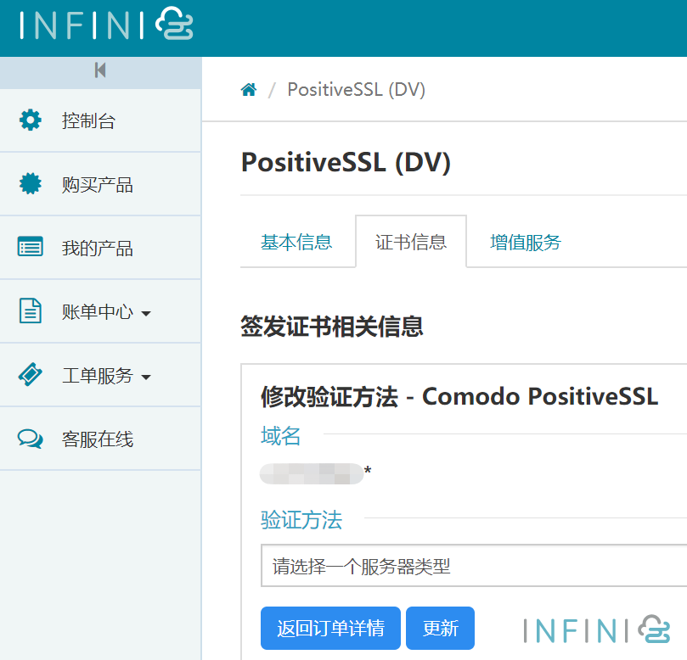This screenshot has height=660, width=687.
Task: Click the list icon beside 我的产品
Action: coord(31,248)
